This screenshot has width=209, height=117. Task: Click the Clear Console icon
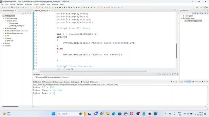click(180, 82)
